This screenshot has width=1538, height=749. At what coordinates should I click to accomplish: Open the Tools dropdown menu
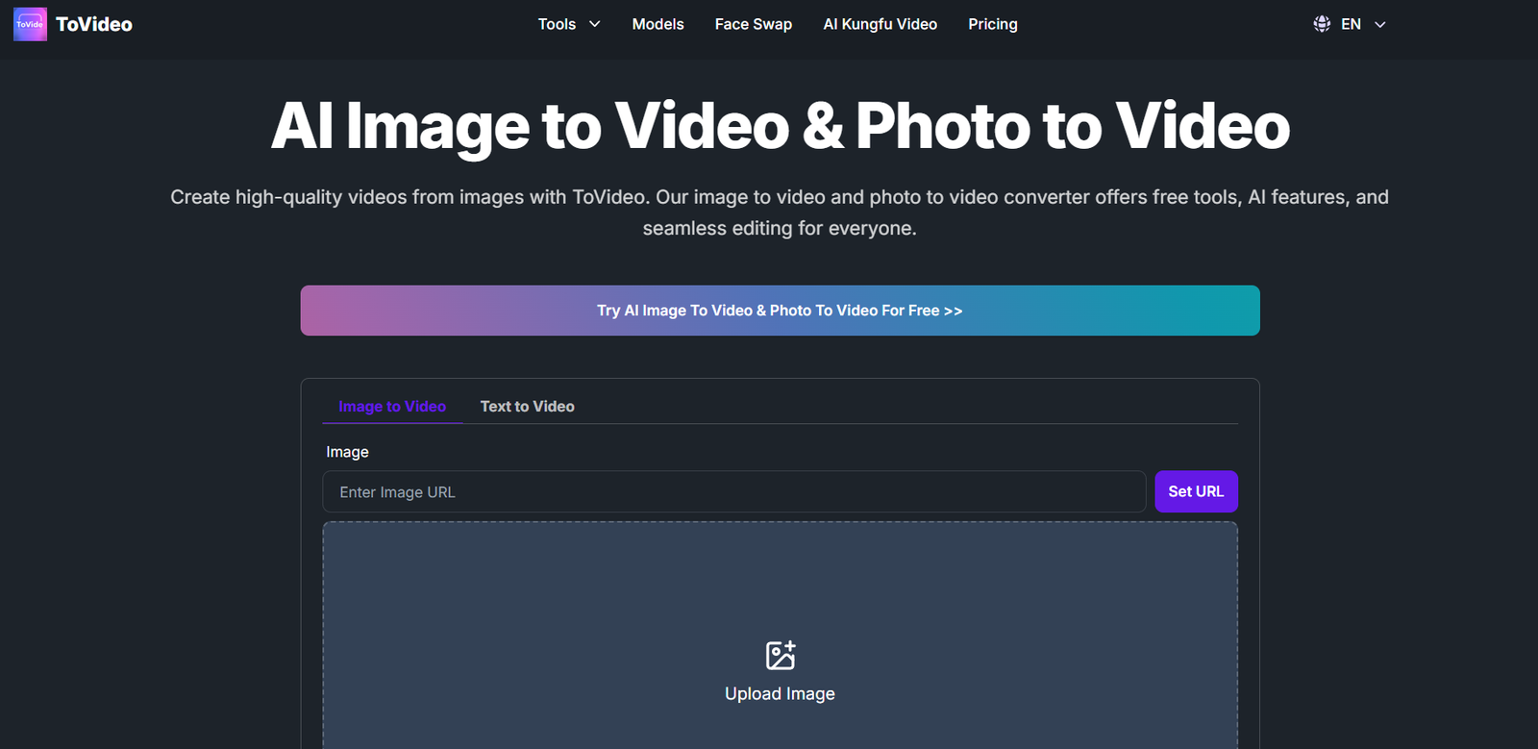[x=568, y=24]
